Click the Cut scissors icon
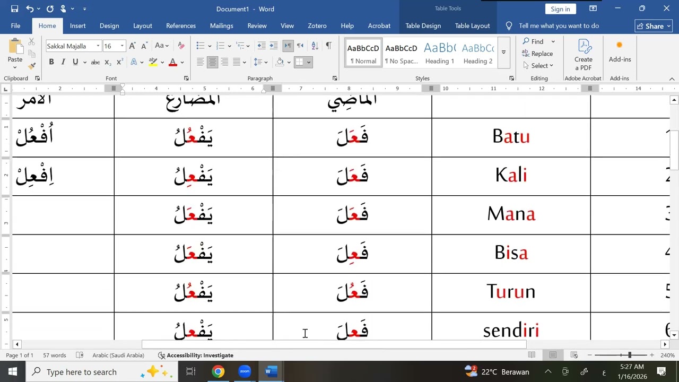679x382 pixels. pyautogui.click(x=31, y=41)
